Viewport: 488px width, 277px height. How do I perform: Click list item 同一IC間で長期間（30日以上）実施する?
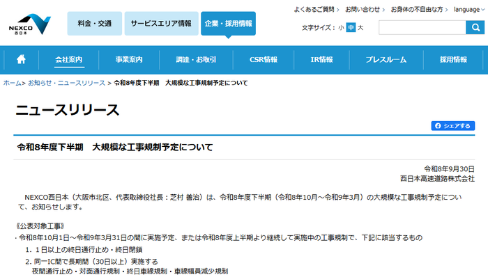(x=96, y=262)
